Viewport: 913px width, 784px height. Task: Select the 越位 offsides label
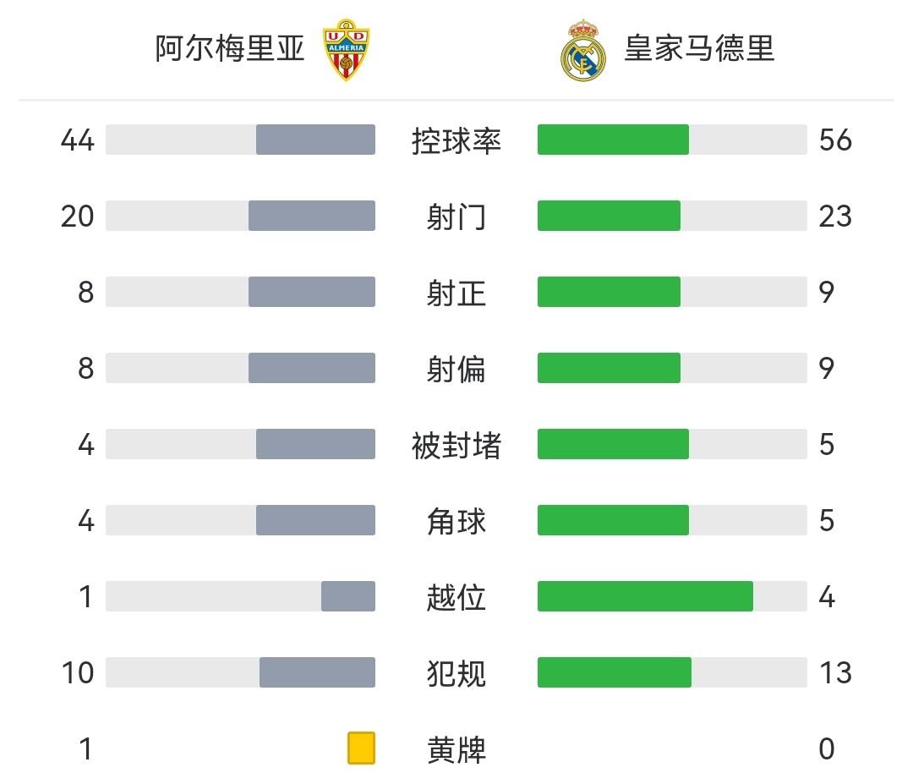click(x=456, y=597)
